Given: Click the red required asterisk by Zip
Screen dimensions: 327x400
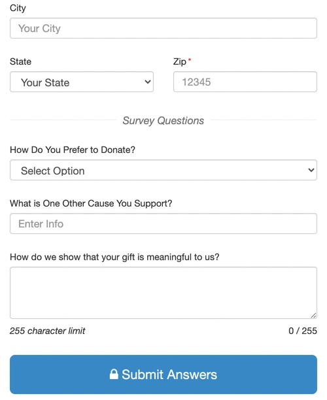Looking at the screenshot, I should pyautogui.click(x=190, y=59).
